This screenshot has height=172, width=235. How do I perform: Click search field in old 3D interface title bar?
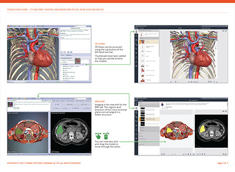point(81,26)
